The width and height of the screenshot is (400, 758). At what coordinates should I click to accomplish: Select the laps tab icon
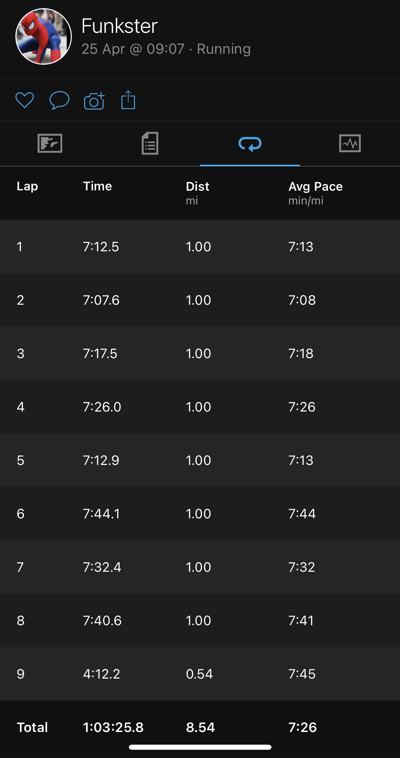click(x=250, y=144)
